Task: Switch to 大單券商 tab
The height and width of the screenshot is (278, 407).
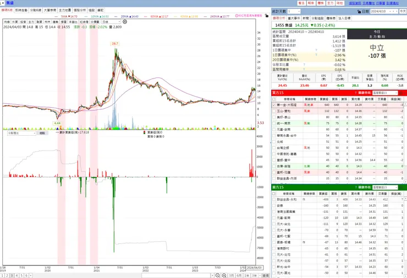Action: pos(50,10)
